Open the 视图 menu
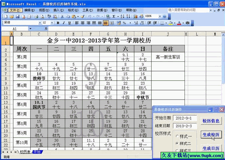 click(x=44, y=10)
